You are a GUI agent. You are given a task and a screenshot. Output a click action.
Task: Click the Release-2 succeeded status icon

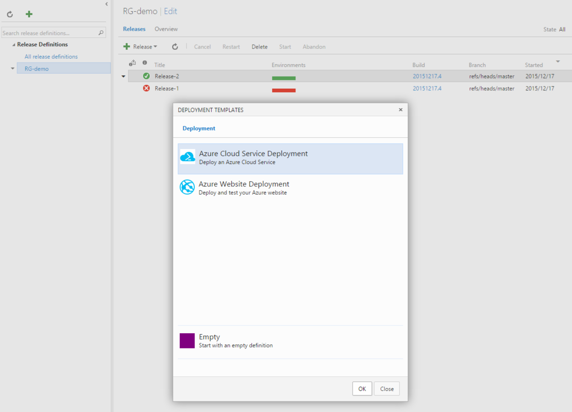click(x=146, y=76)
